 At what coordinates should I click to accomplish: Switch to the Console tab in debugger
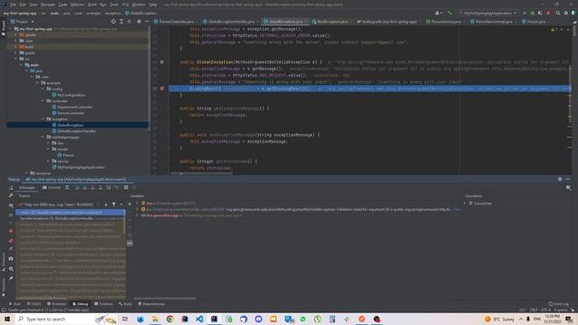[x=51, y=188]
